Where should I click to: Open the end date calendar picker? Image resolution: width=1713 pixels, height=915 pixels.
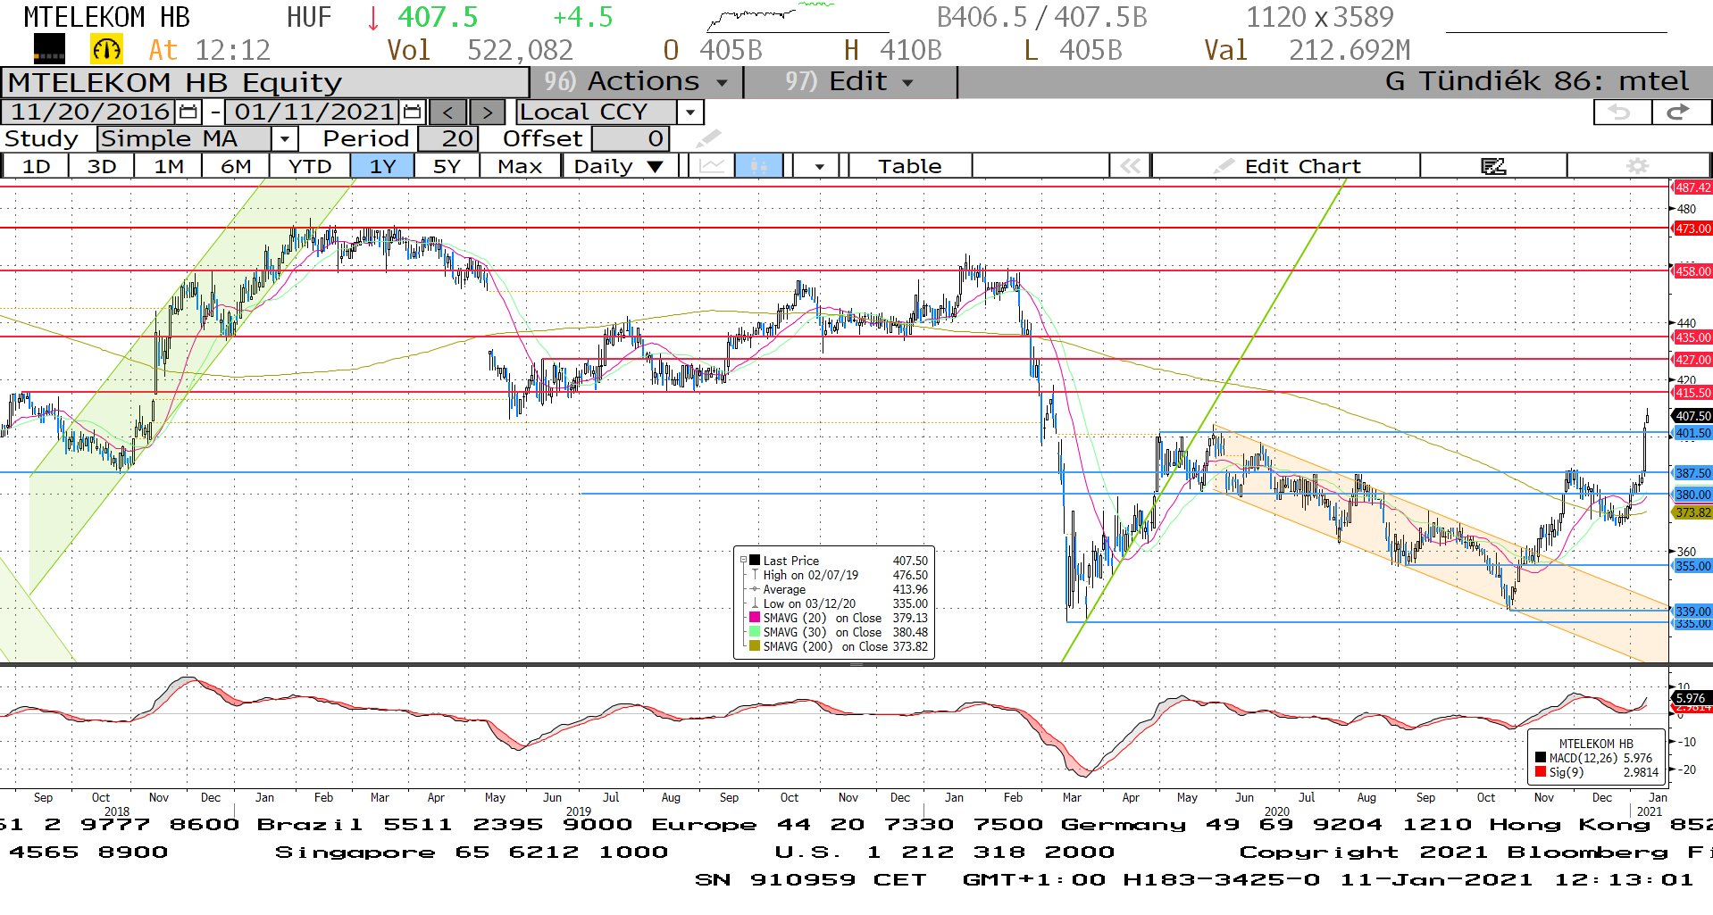pos(412,112)
